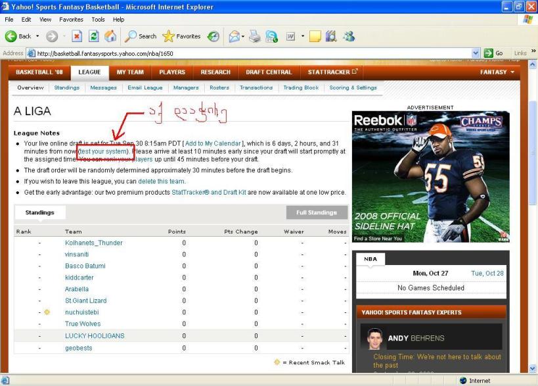
Task: Expand address bar URL dropdown
Action: coord(476,53)
